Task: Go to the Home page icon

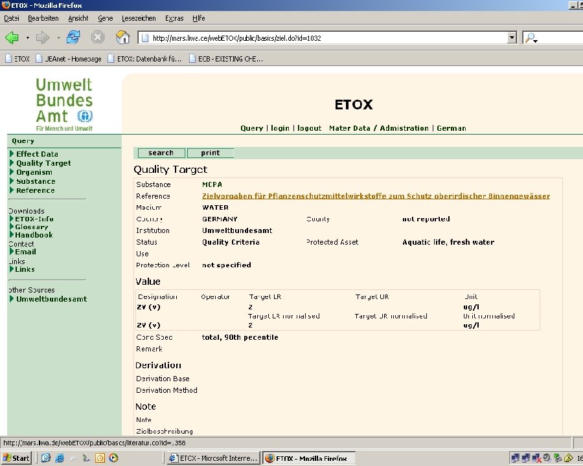Action: point(122,38)
